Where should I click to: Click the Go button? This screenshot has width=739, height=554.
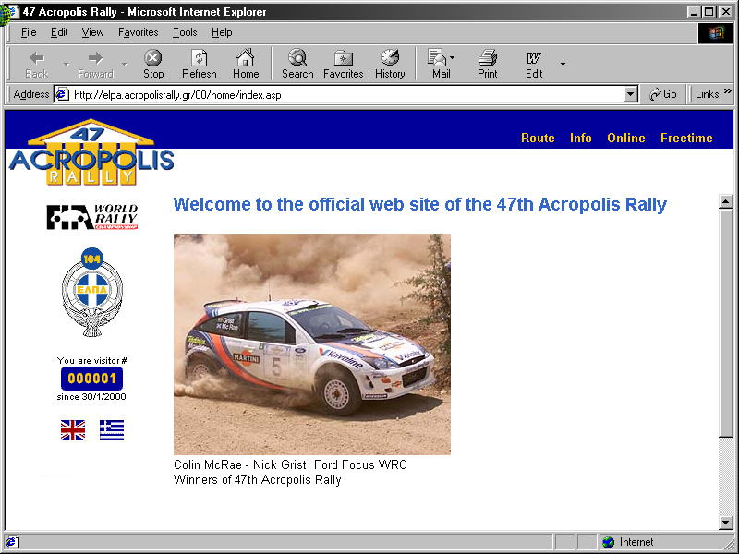point(662,94)
